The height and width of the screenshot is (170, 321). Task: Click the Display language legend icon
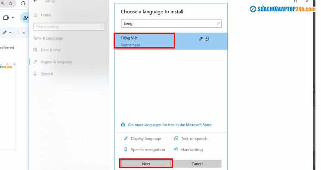pos(126,139)
